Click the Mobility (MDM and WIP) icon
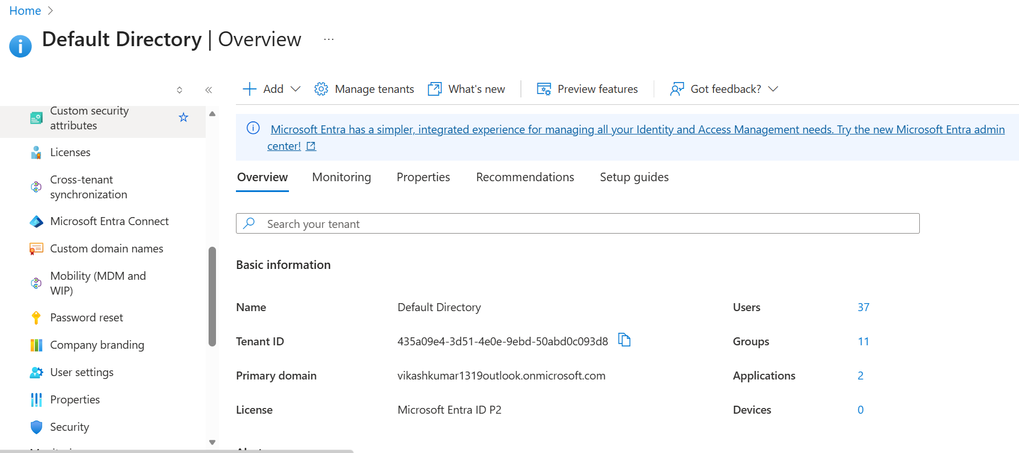Screen dimensions: 1019x453 pos(36,283)
